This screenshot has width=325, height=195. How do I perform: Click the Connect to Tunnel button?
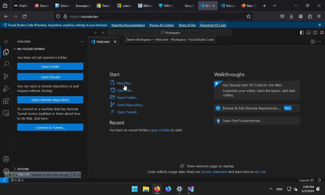coord(50,127)
